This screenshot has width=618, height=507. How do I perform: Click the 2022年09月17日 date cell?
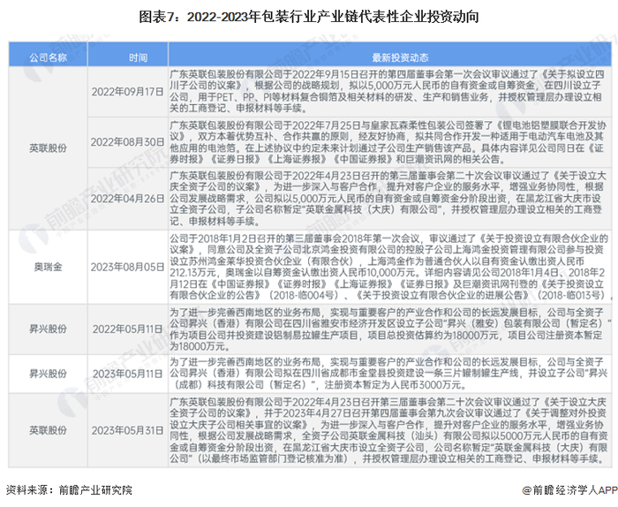(128, 92)
